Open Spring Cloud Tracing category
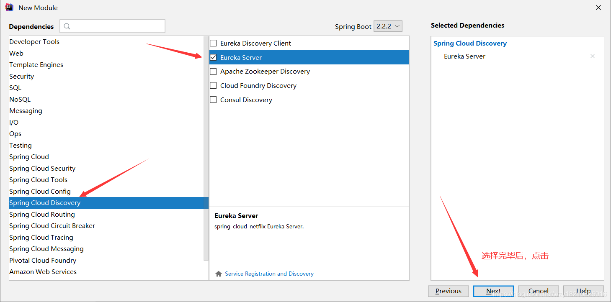The width and height of the screenshot is (611, 302). 106,237
